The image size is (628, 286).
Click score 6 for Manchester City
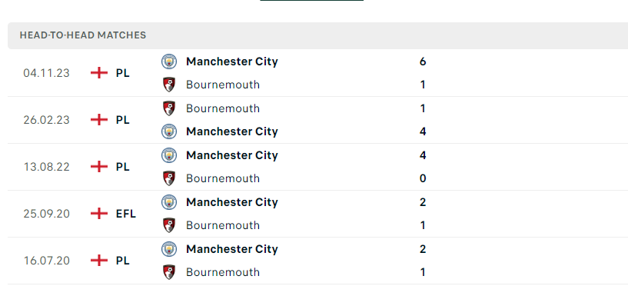click(423, 62)
